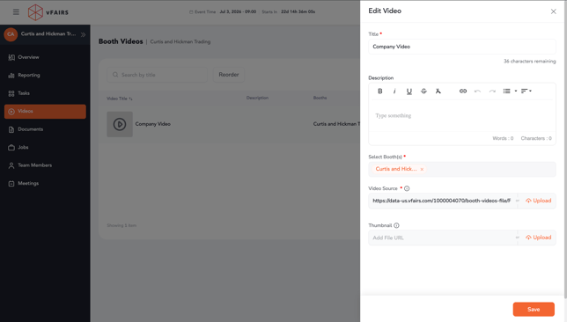Click the Thumbnail info icon
Viewport: 567px width, 322px height.
[x=397, y=225]
